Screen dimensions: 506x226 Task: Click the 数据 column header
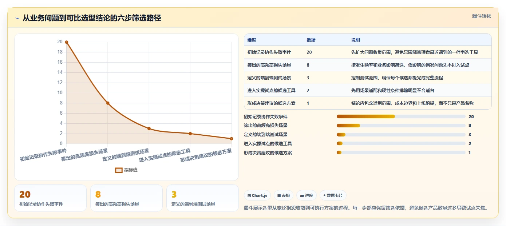[x=311, y=40]
